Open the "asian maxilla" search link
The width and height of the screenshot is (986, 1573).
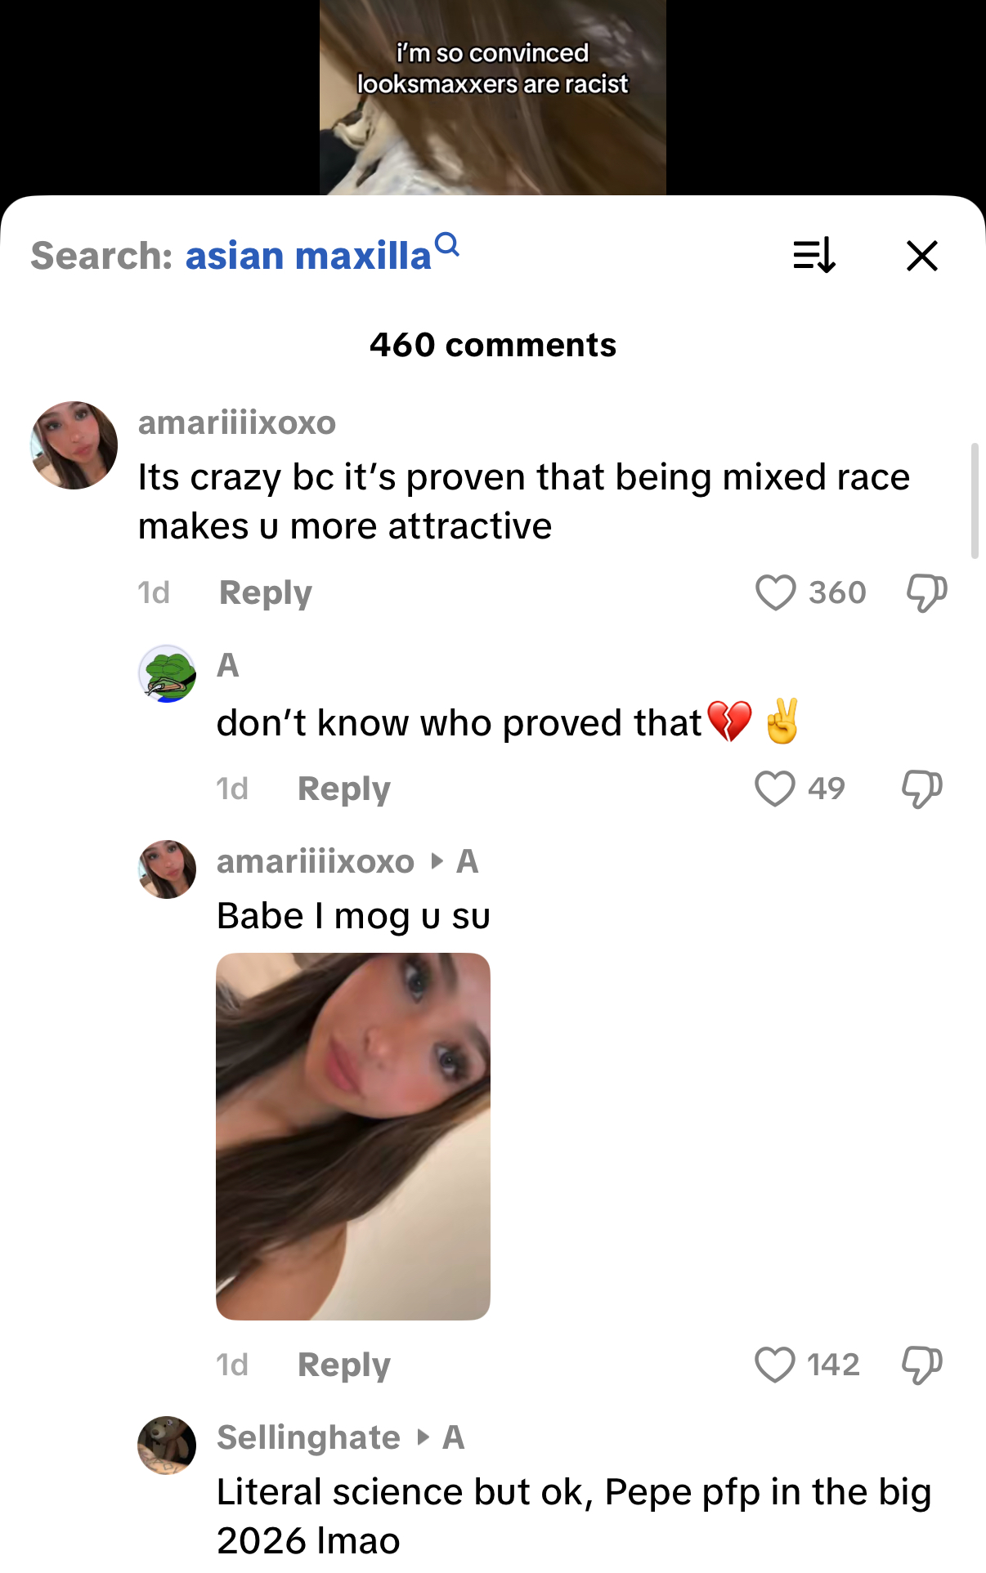pyautogui.click(x=308, y=256)
